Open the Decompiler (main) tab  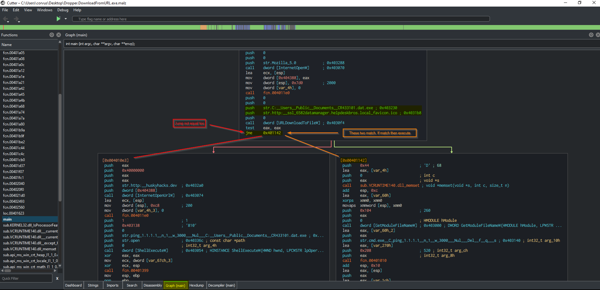tap(221, 285)
